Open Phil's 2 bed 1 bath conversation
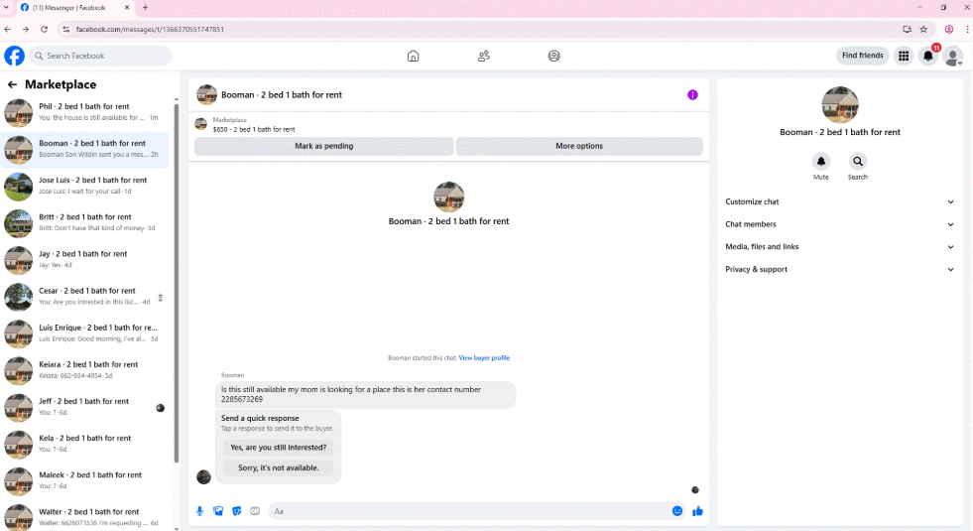 (x=85, y=112)
